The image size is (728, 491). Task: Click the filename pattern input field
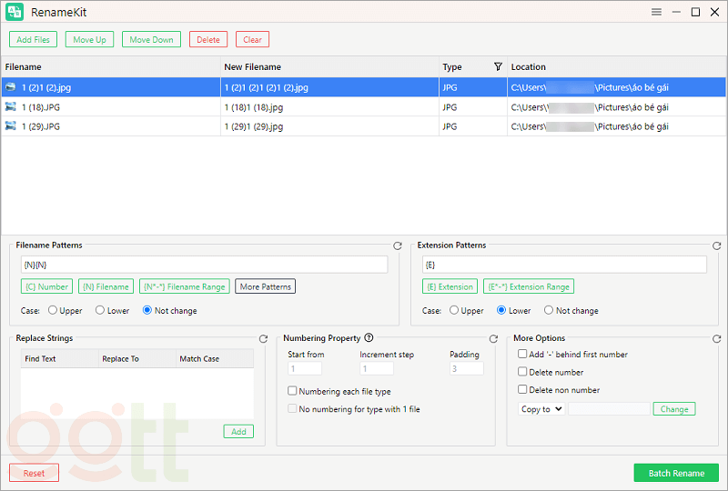pyautogui.click(x=204, y=265)
